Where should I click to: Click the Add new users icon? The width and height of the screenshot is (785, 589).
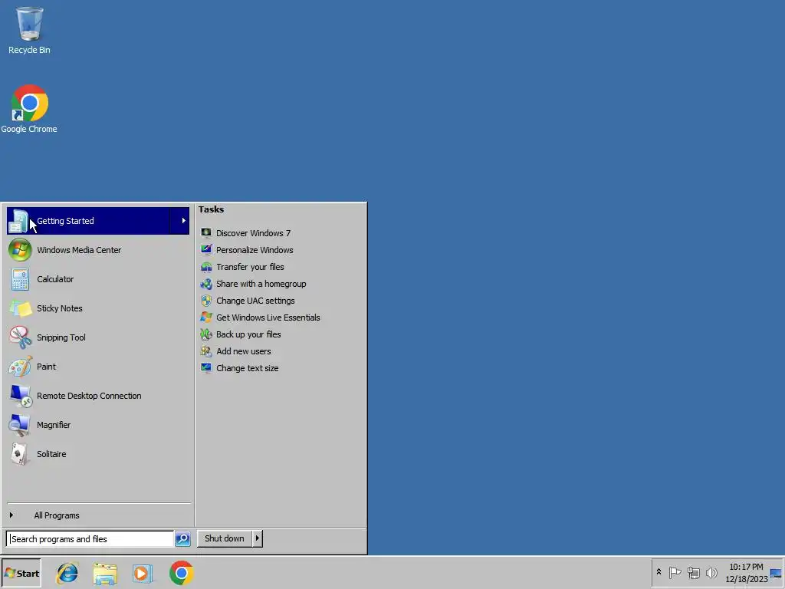pos(205,351)
